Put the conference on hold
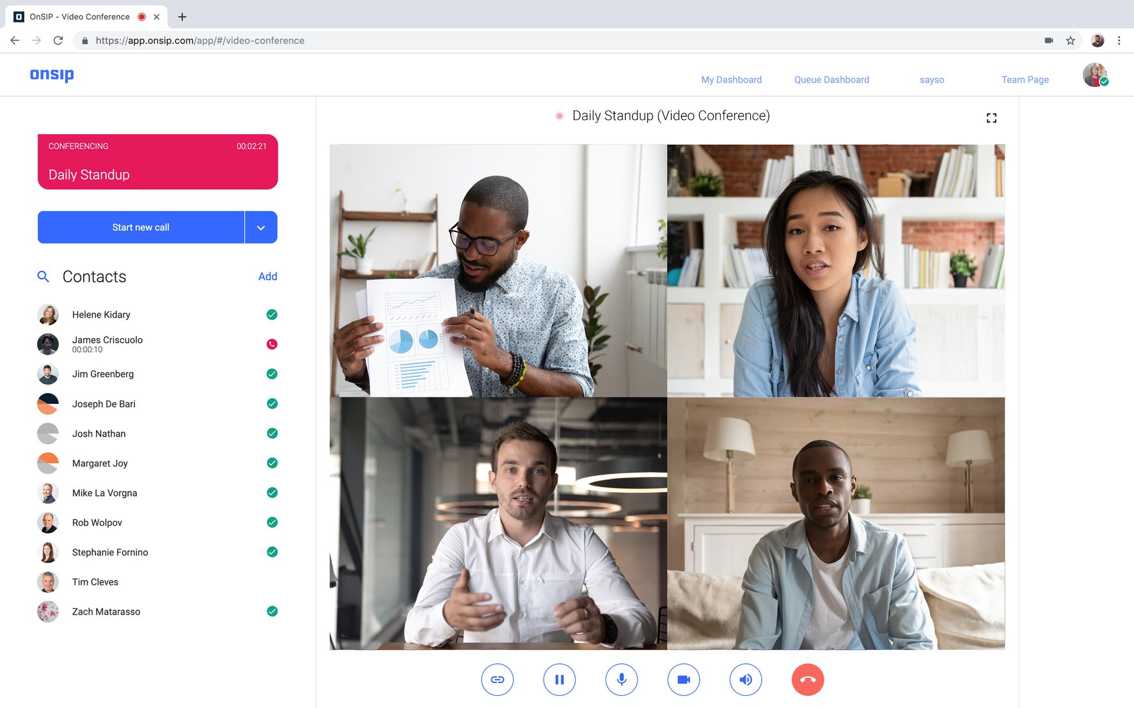 559,679
